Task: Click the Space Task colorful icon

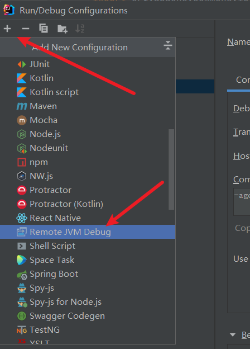Action: tap(22, 260)
